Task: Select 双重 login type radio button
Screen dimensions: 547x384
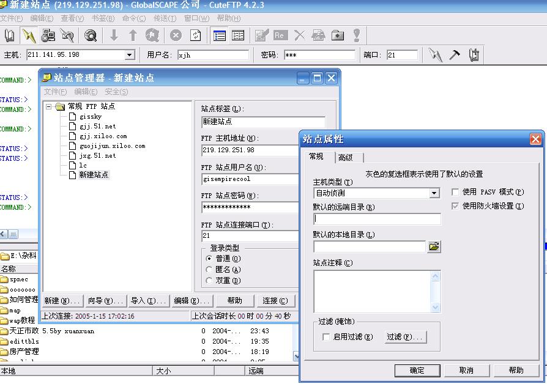Action: pyautogui.click(x=209, y=280)
